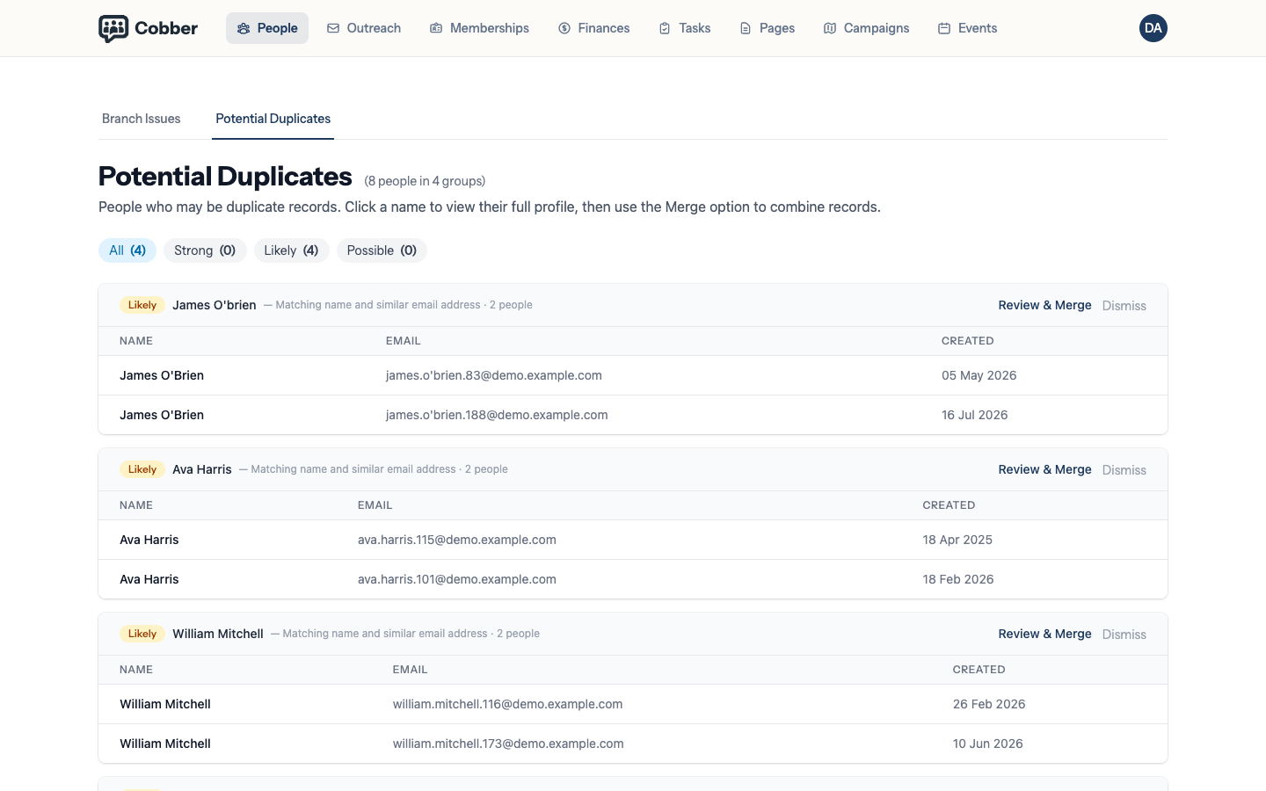Review & Merge the James O'brien group
Screen dimensions: 1266x791
[x=1044, y=305]
